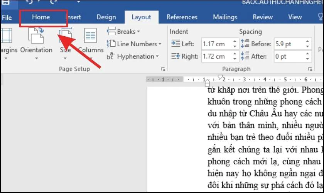Click the Save icon in title bar
This screenshot has width=324, height=193.
(x=5, y=2)
